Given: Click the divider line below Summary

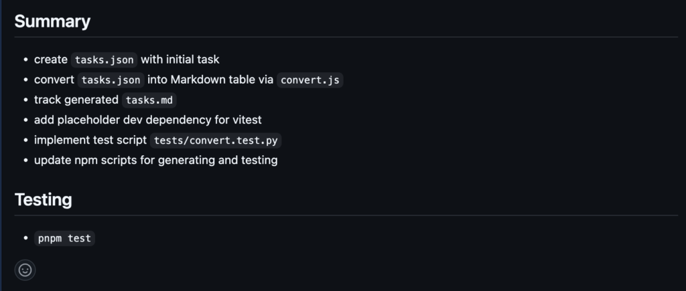Looking at the screenshot, I should [346, 37].
